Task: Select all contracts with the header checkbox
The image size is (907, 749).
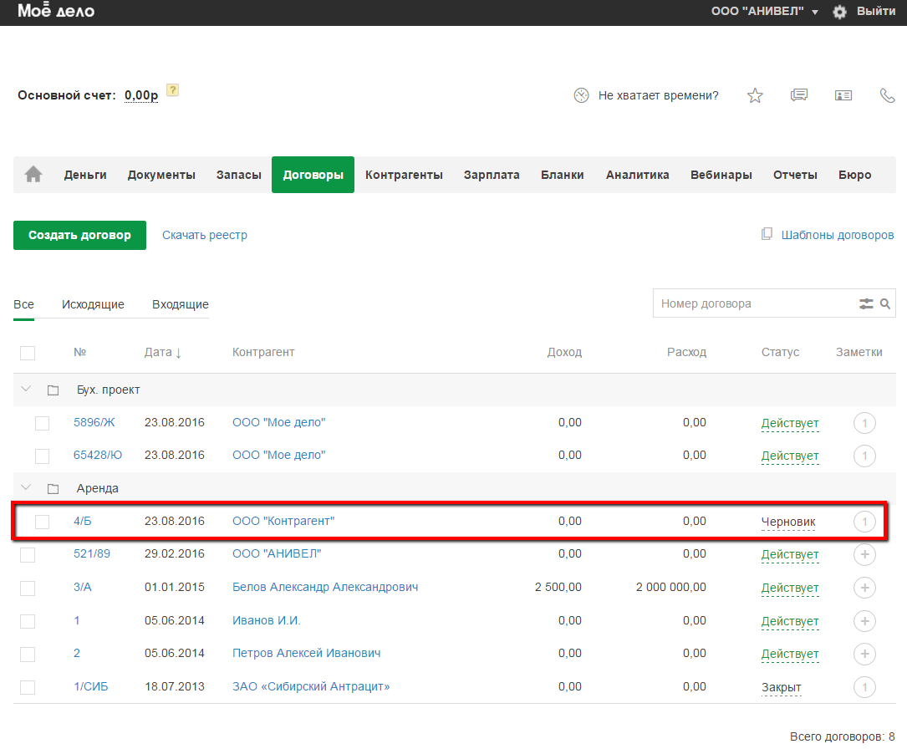Action: click(28, 353)
